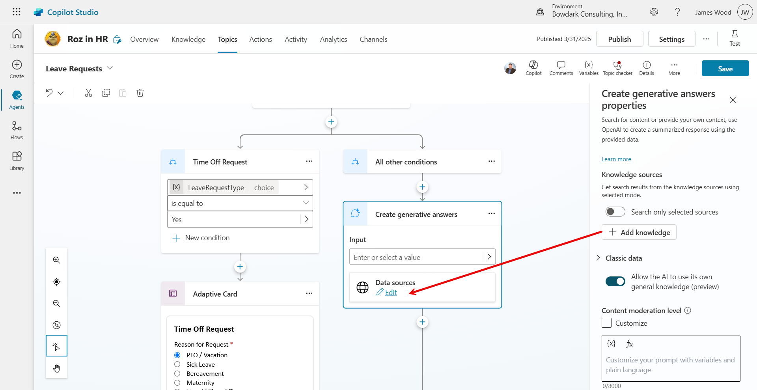The width and height of the screenshot is (757, 390).
Task: Select the PTO / Vacation radio option
Action: click(x=177, y=355)
